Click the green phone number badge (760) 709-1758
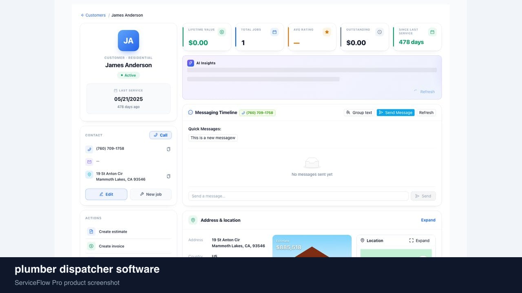 coord(257,113)
